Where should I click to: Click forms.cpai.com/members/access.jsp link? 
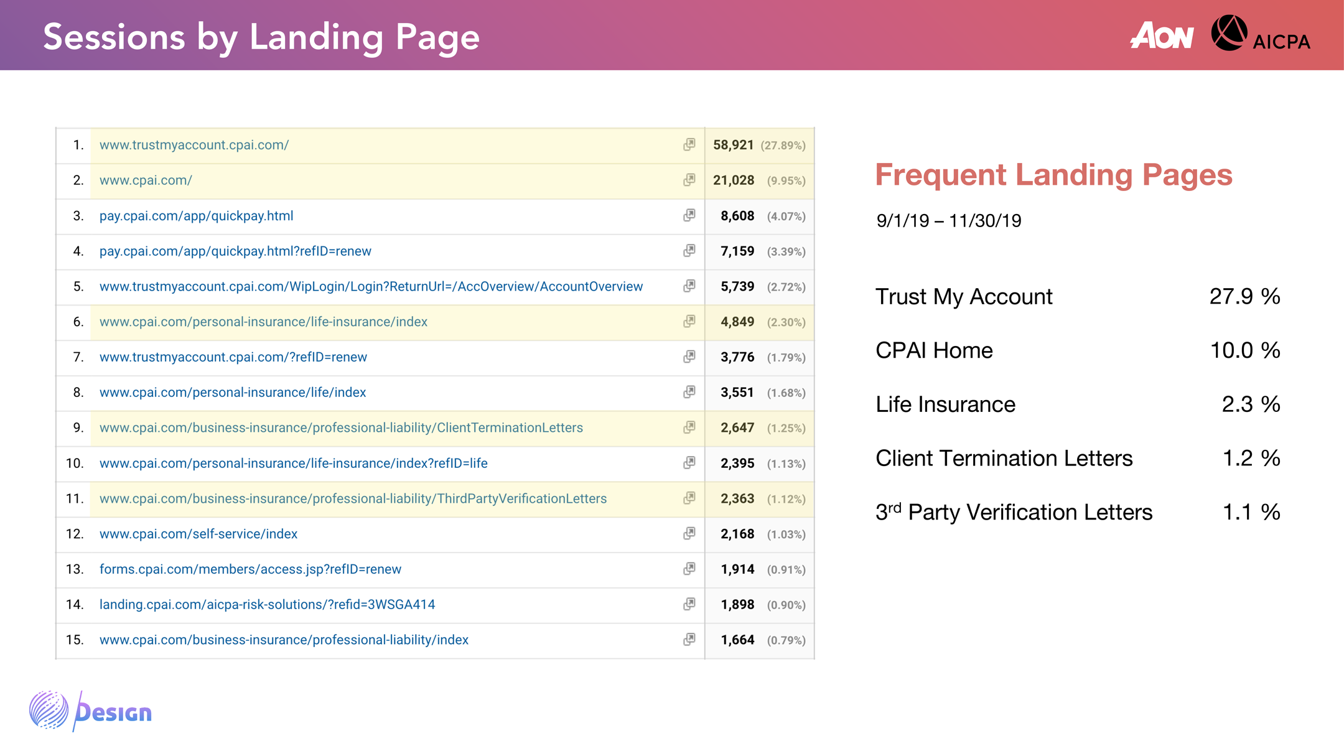coord(250,569)
